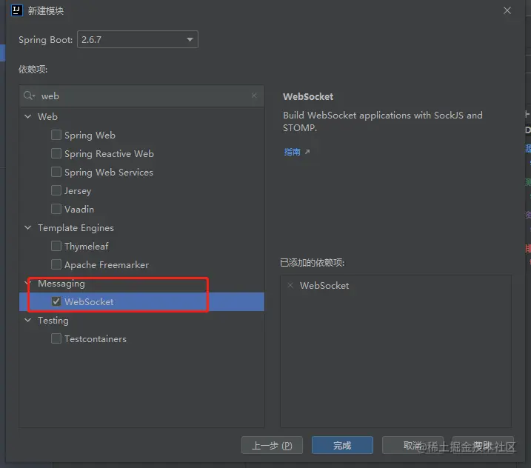Viewport: 531px width, 468px height.
Task: Check Apache Freemarker dependency
Action: coord(56,264)
